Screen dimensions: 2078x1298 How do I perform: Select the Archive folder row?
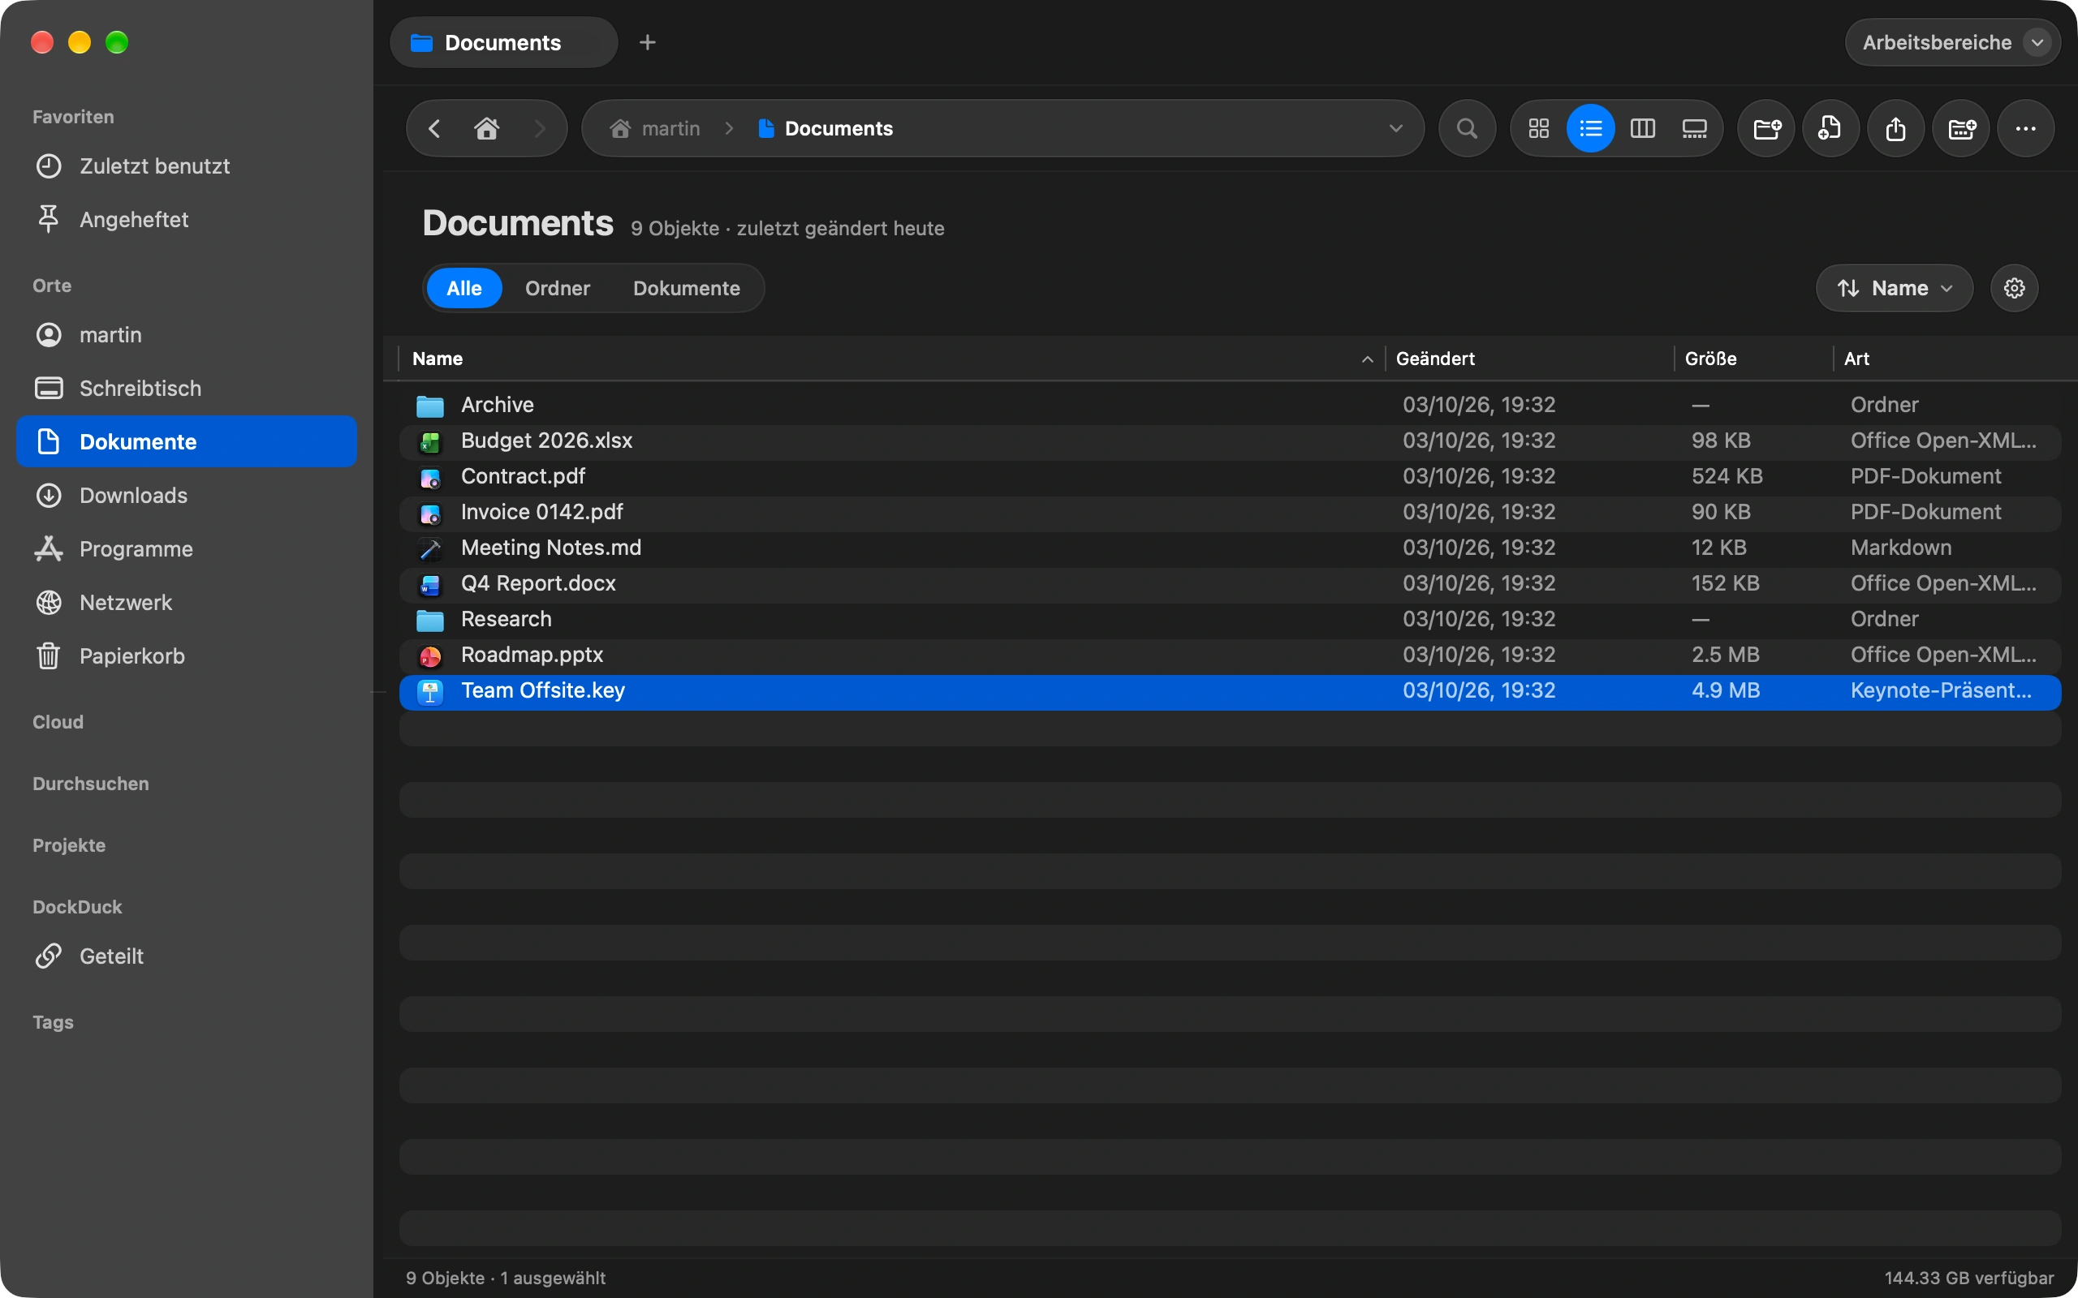1230,405
